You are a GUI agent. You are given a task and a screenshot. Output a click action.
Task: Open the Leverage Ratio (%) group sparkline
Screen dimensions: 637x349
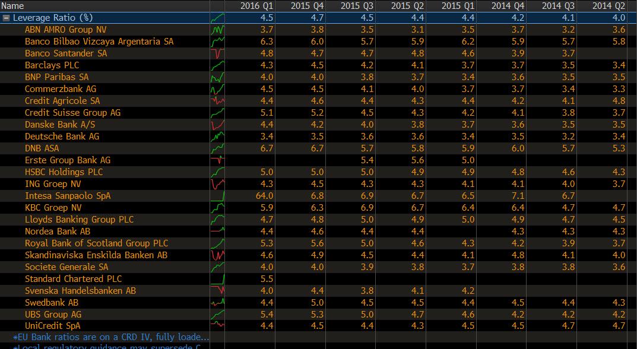point(217,18)
